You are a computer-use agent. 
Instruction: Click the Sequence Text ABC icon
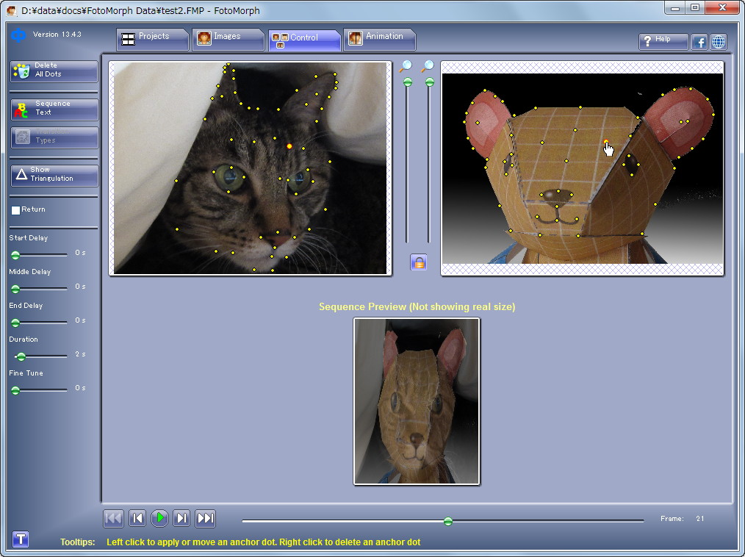tap(21, 109)
